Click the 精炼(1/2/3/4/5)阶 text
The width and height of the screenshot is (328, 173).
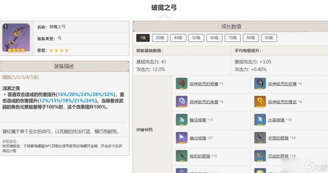tap(21, 77)
